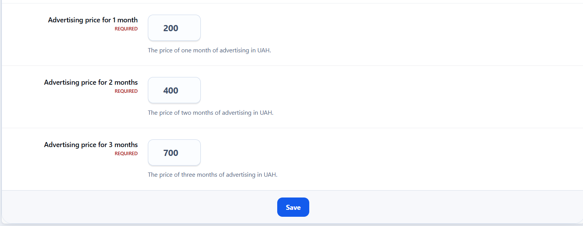Viewport: 583px width, 226px height.
Task: Click the Save button
Action: tap(293, 207)
